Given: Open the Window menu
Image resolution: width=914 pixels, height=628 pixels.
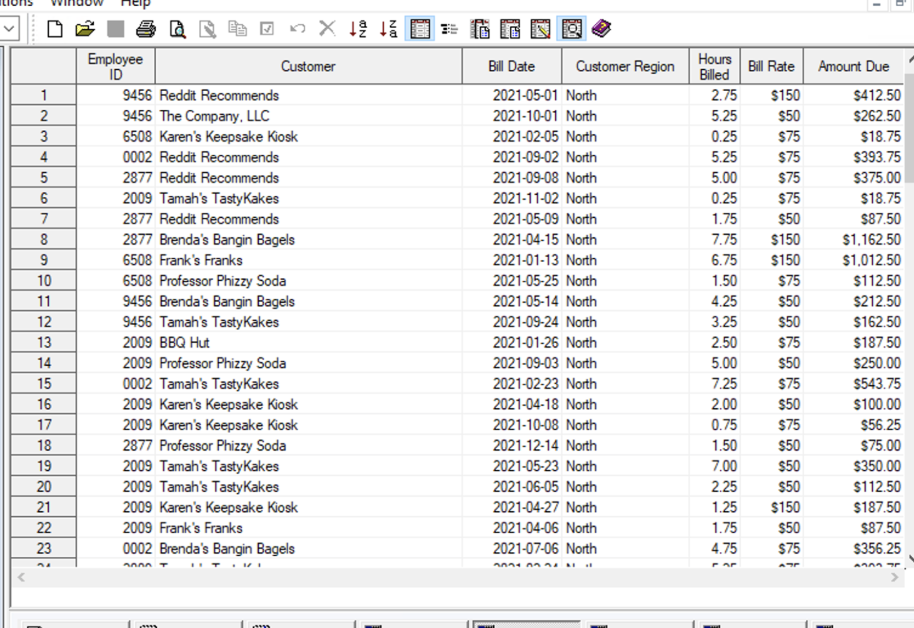Looking at the screenshot, I should (77, 3).
